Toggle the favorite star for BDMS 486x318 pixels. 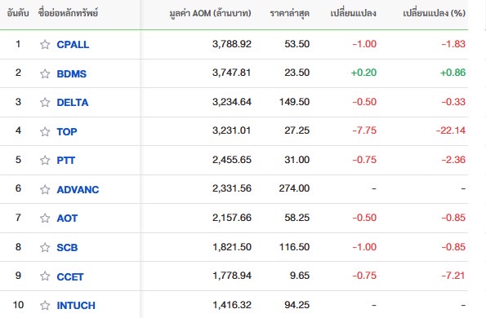pos(45,73)
